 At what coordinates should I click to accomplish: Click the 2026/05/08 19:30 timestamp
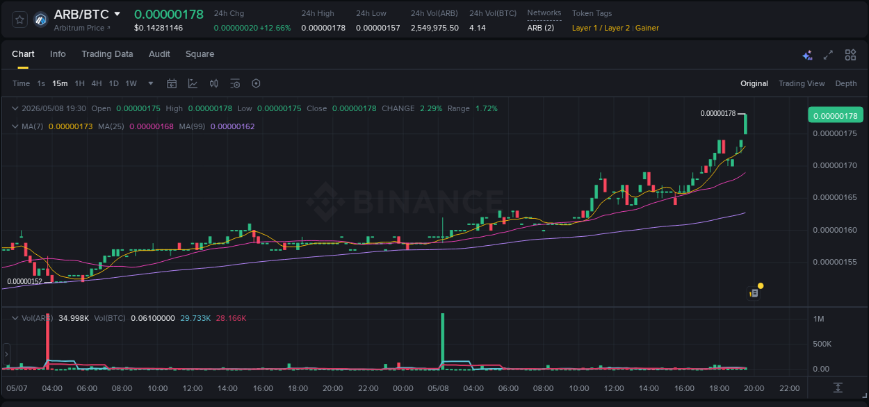click(54, 108)
